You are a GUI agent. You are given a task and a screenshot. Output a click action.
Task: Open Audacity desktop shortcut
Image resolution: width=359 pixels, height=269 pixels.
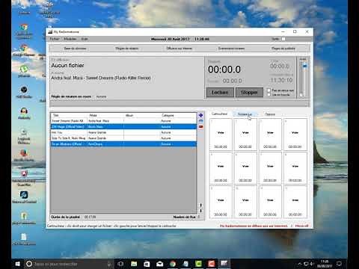click(24, 114)
